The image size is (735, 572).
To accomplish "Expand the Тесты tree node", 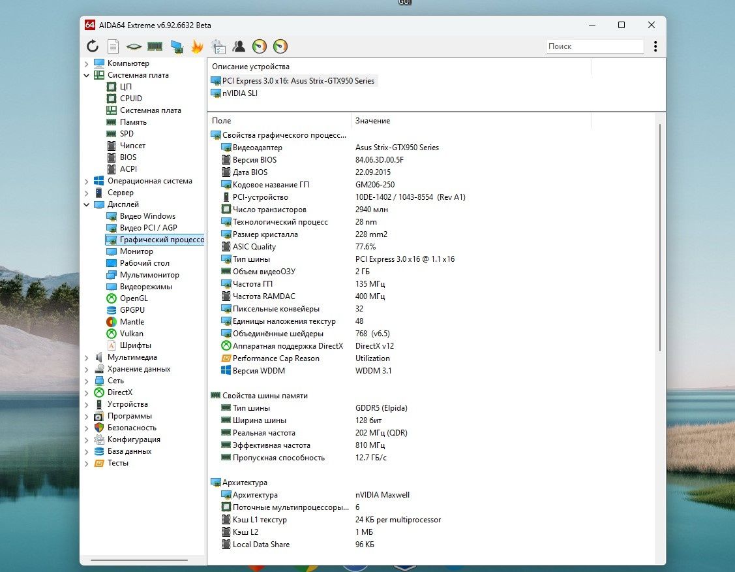I will (x=87, y=463).
